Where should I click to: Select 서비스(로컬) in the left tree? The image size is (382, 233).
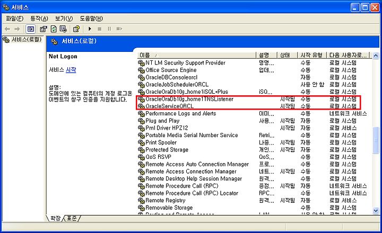point(27,39)
